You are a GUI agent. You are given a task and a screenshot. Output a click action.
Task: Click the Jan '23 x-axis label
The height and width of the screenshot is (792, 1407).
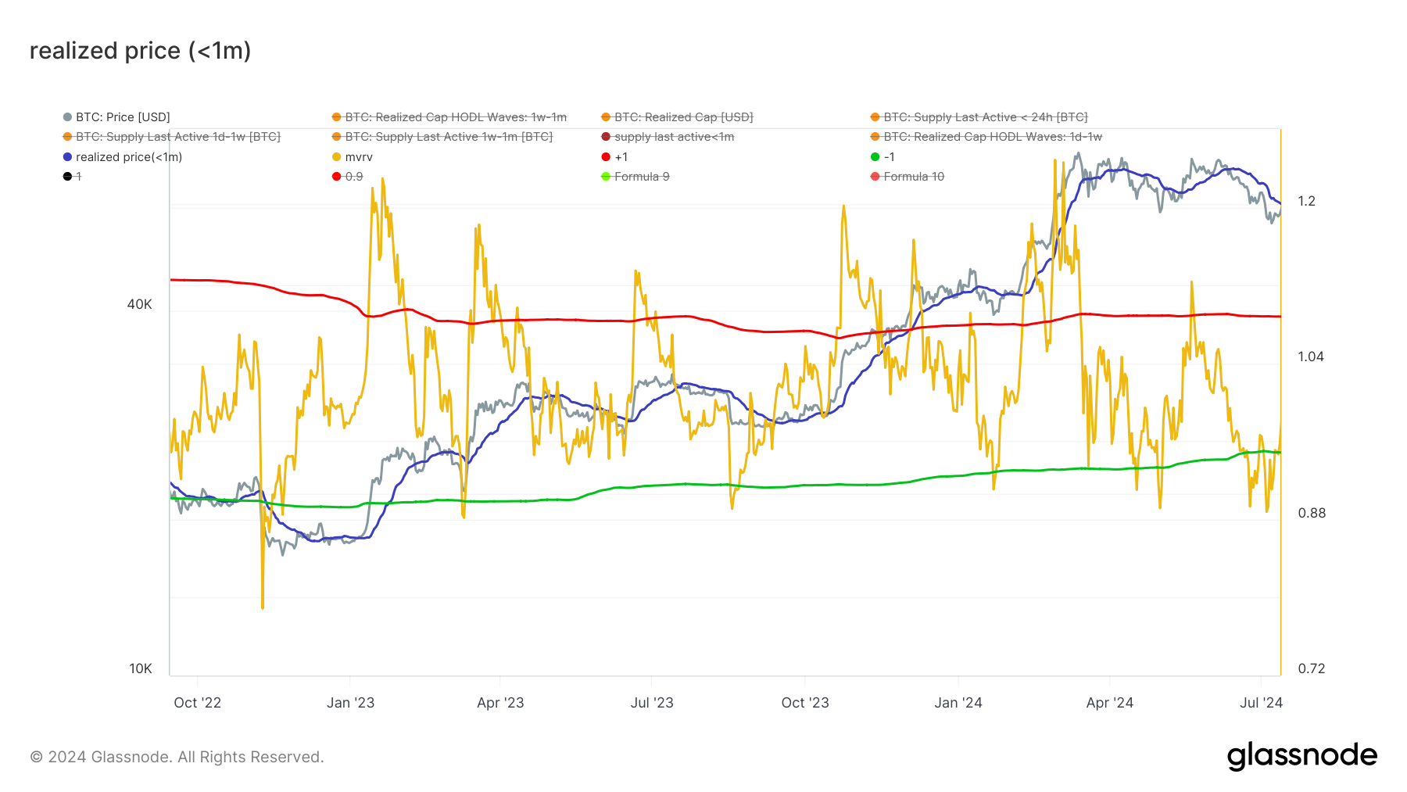pos(350,703)
